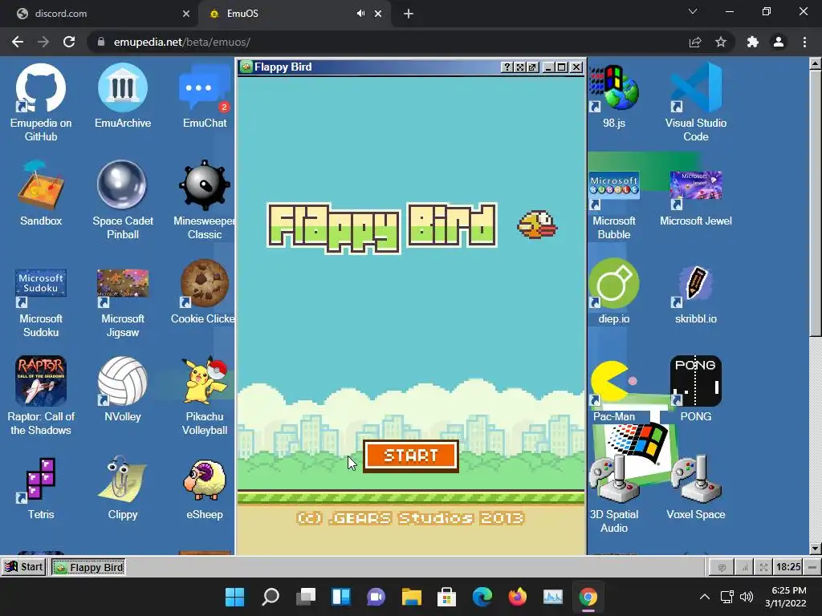
Task: Open a new browser tab
Action: (x=409, y=14)
